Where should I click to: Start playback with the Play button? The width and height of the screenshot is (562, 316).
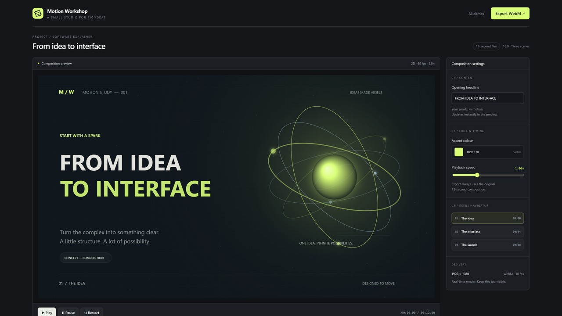click(x=47, y=312)
